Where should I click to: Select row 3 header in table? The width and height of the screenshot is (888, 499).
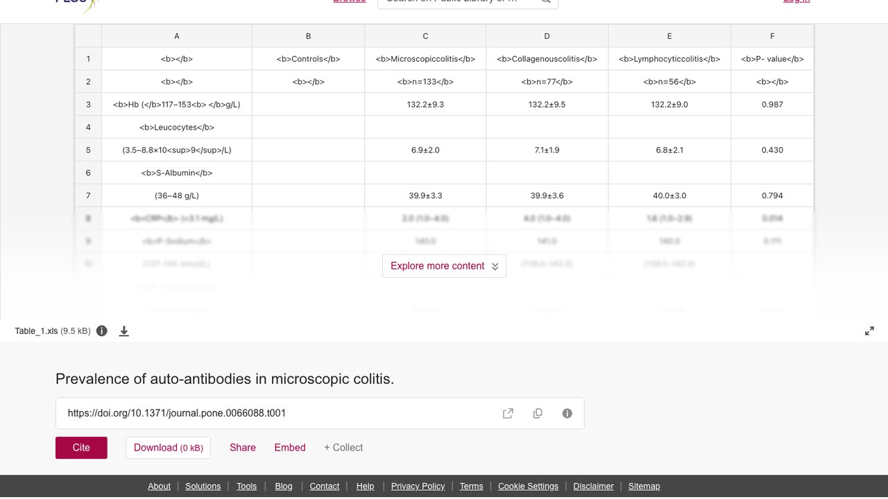tap(88, 105)
